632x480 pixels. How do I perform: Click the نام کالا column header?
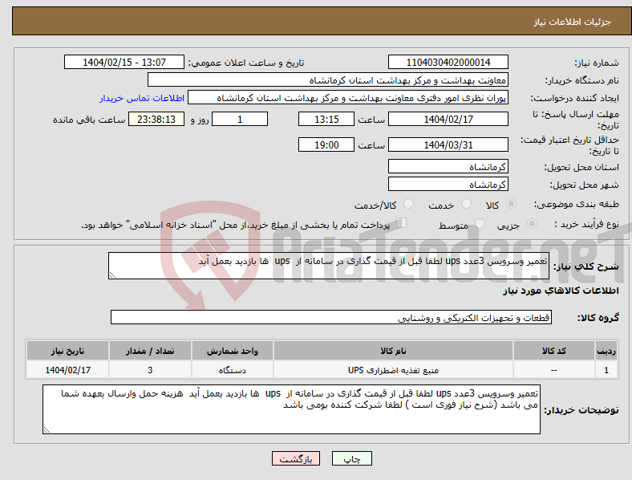[393, 351]
